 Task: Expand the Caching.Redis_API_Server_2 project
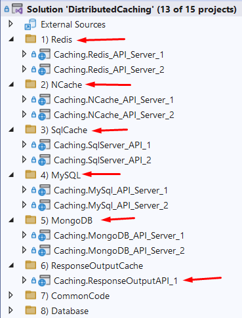point(24,69)
